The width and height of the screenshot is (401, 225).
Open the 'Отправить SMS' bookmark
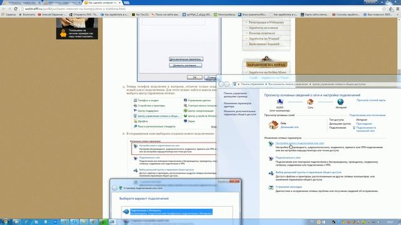(83, 14)
